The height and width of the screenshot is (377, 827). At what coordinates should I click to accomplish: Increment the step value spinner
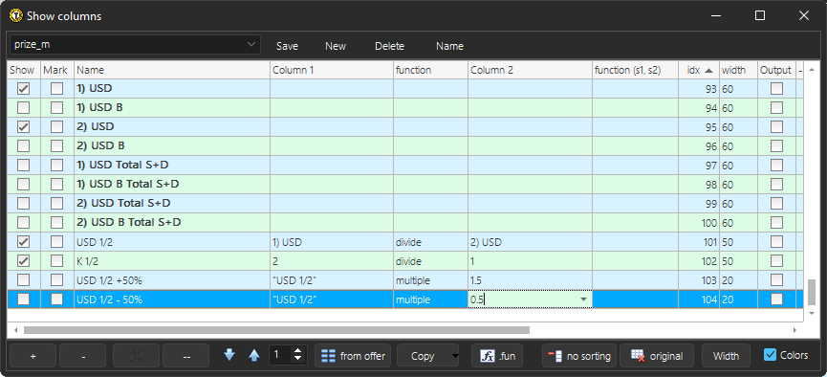pyautogui.click(x=298, y=350)
